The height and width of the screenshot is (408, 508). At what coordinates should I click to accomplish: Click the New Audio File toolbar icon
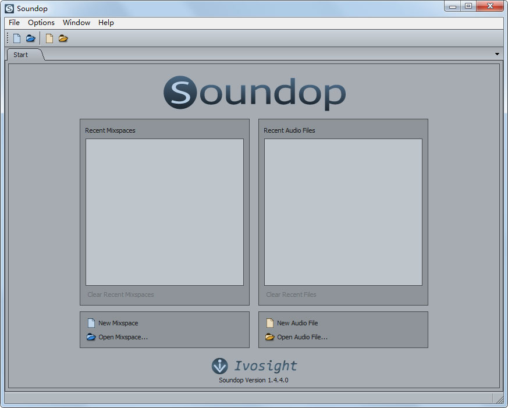click(x=49, y=38)
